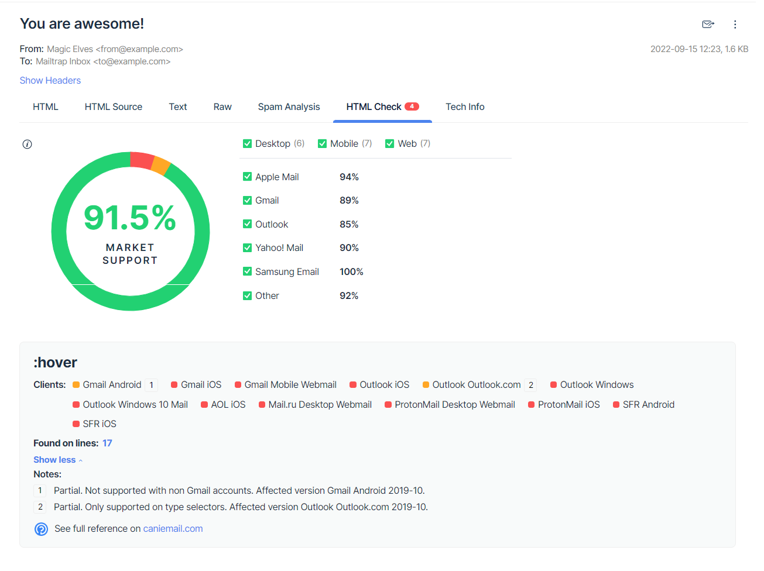Image resolution: width=764 pixels, height=571 pixels.
Task: Switch to the Spam Analysis tab
Action: tap(289, 107)
